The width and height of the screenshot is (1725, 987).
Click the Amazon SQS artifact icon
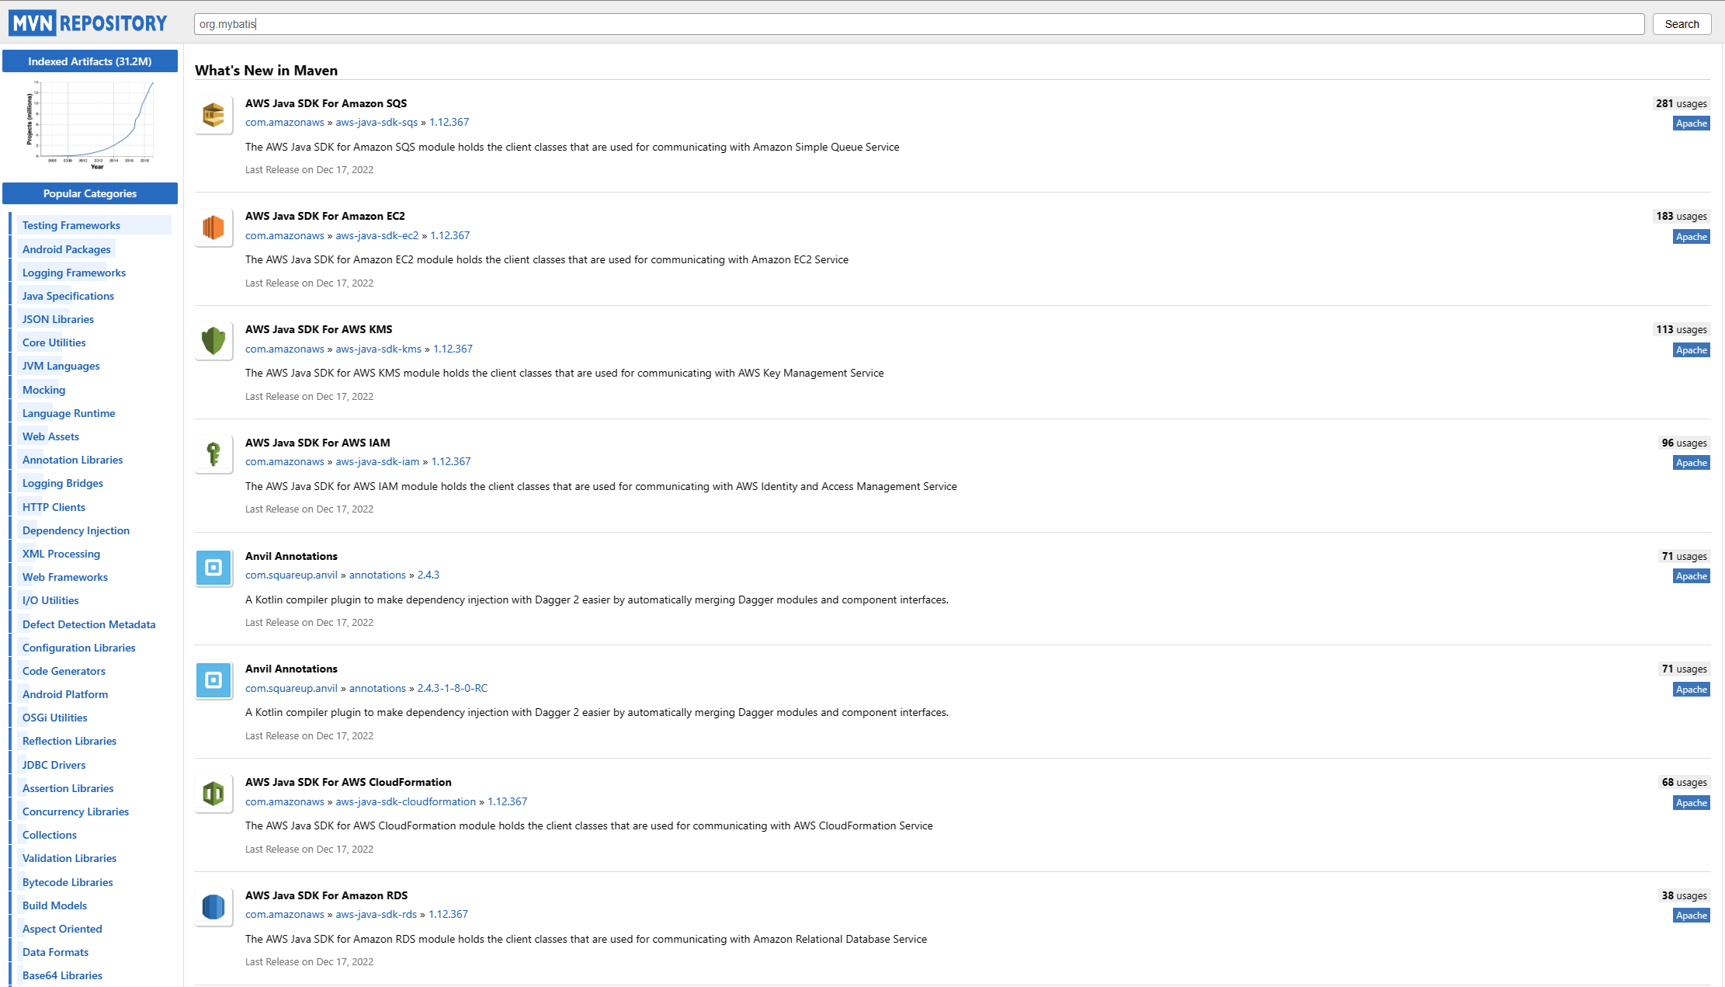click(x=213, y=115)
